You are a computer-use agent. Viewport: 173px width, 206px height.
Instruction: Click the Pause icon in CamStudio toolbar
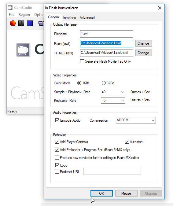(x=21, y=24)
